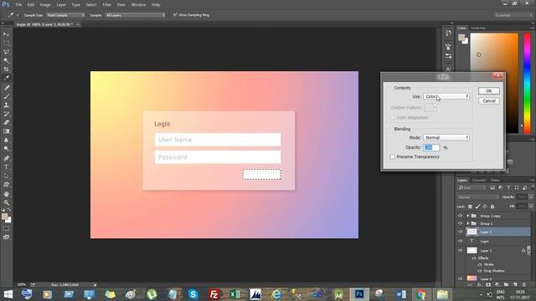Open Skype from the taskbar
The width and height of the screenshot is (536, 301).
tap(193, 294)
